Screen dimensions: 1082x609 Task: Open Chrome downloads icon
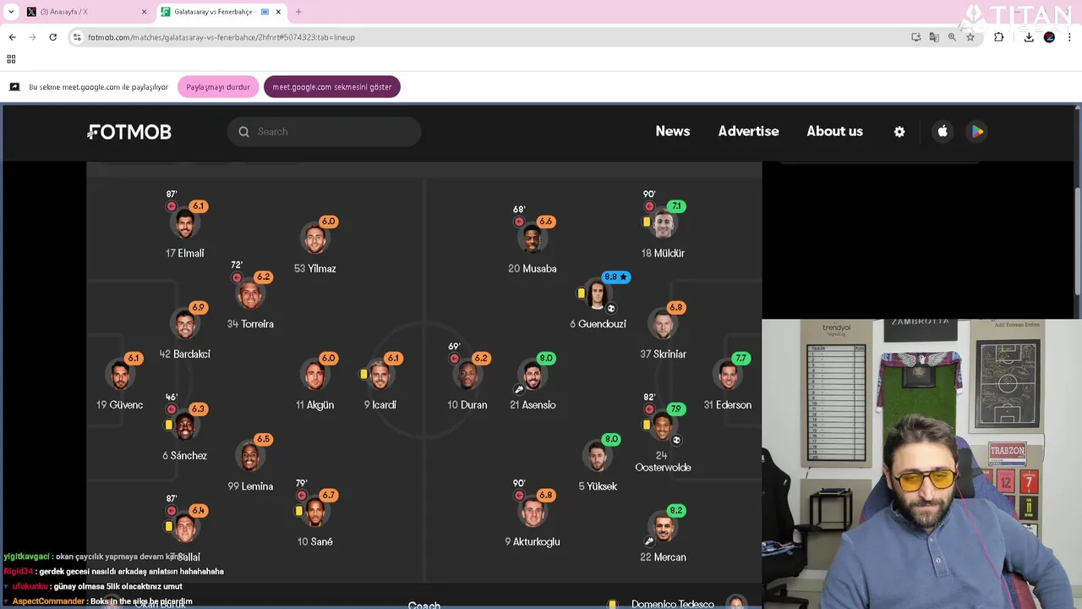point(1029,37)
